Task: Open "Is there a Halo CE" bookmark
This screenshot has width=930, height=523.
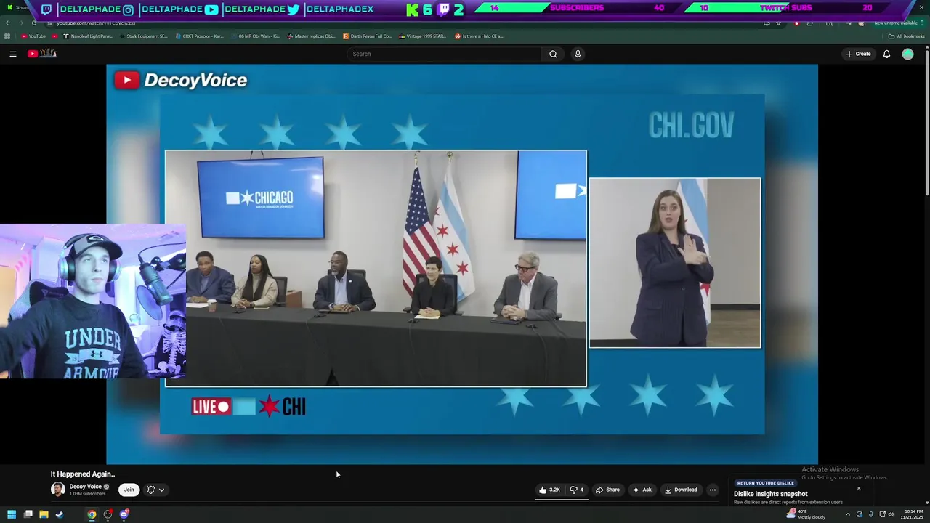Action: 479,36
